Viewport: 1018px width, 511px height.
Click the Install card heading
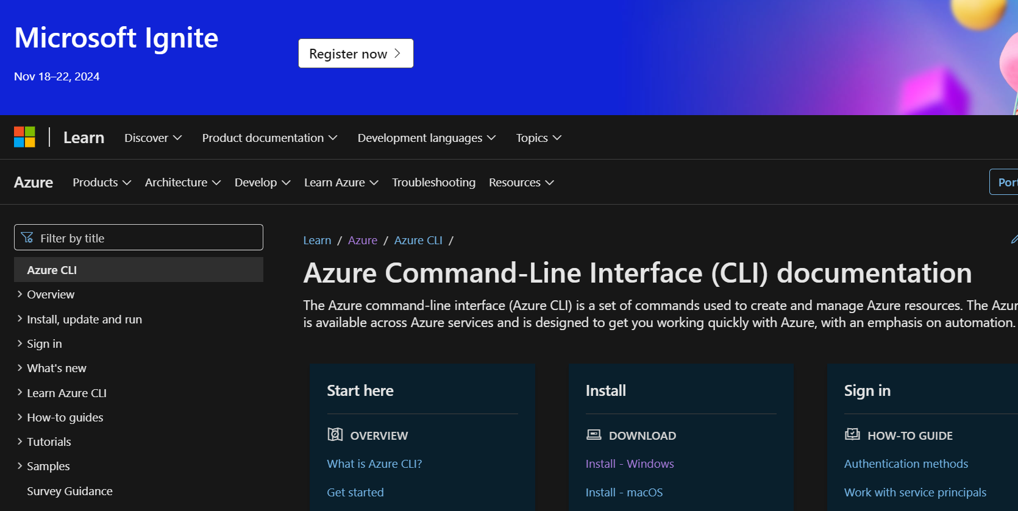click(x=606, y=390)
